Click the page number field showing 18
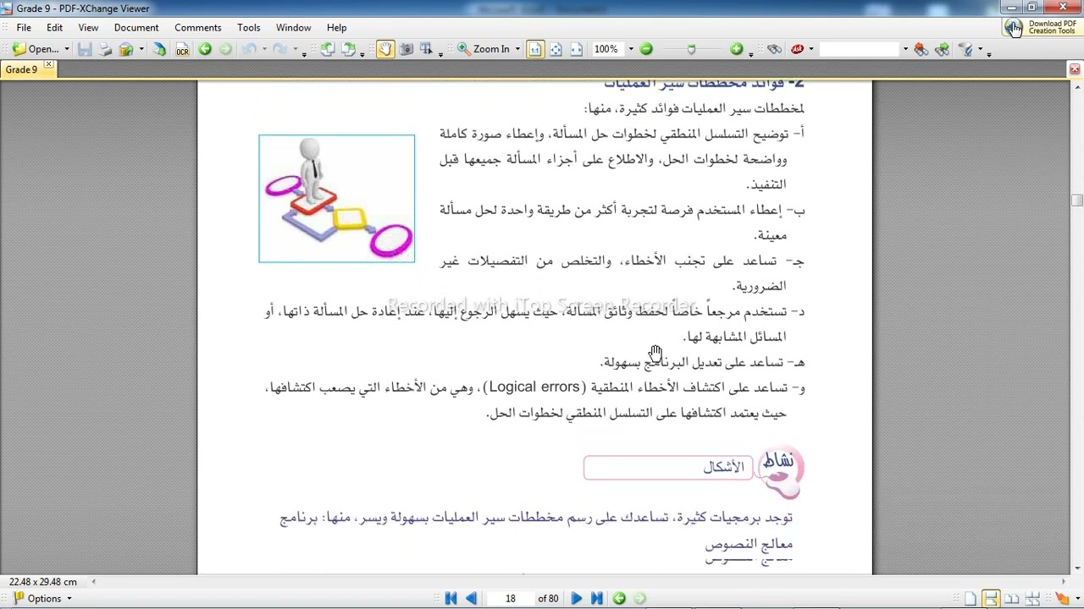This screenshot has height=609, width=1084. pos(510,598)
